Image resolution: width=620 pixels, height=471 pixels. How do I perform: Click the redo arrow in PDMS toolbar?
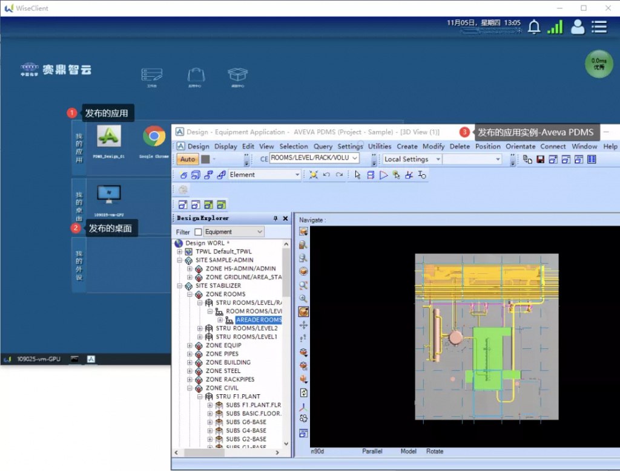pos(339,175)
